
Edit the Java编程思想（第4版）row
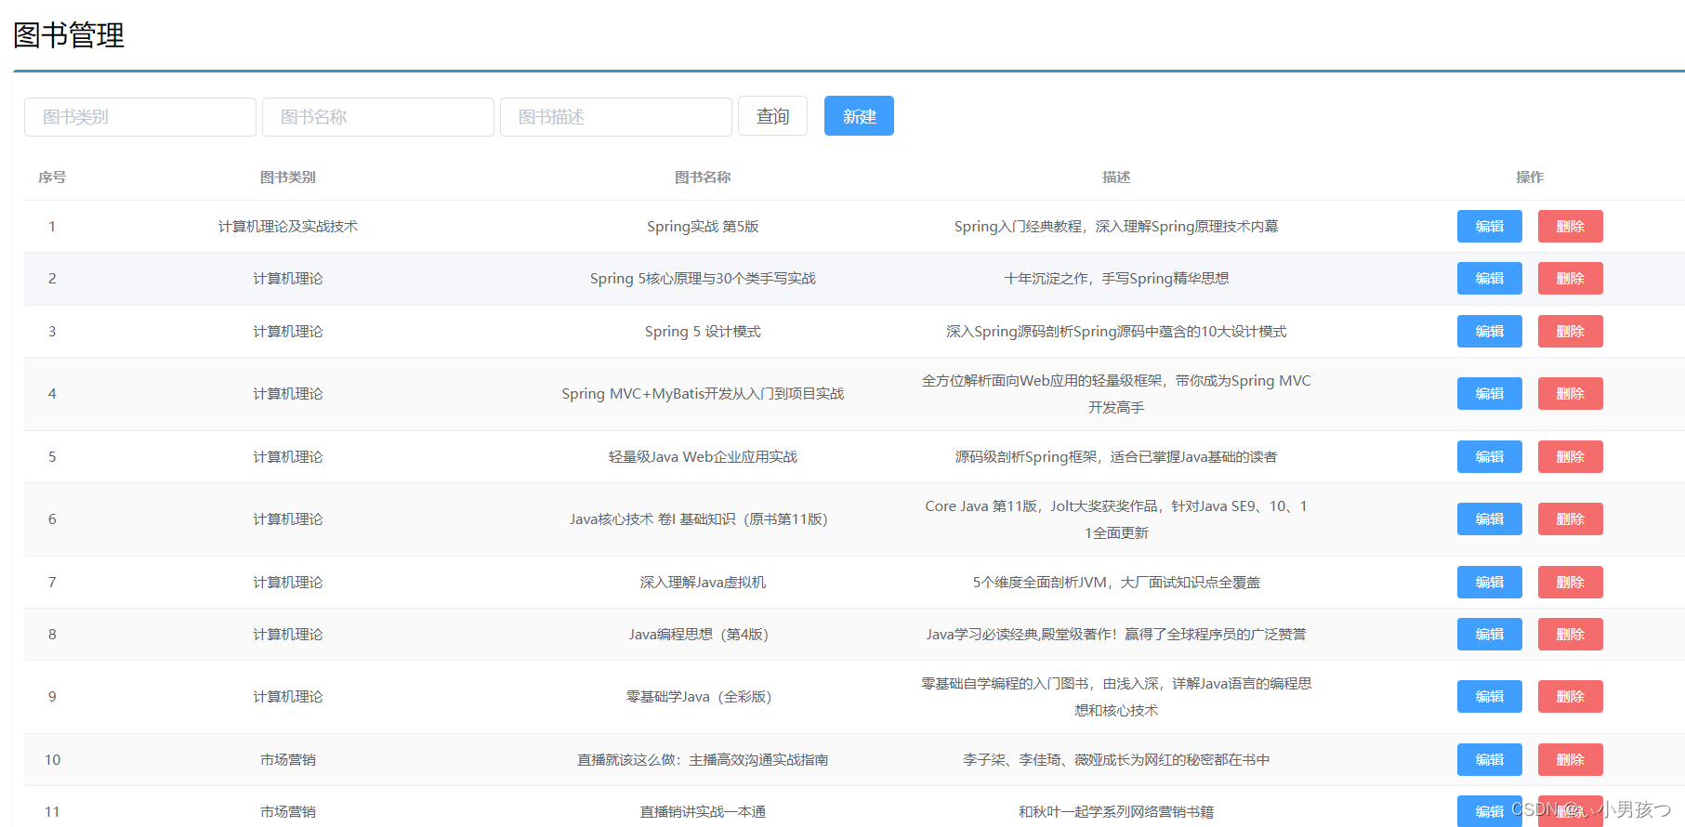tap(1489, 635)
